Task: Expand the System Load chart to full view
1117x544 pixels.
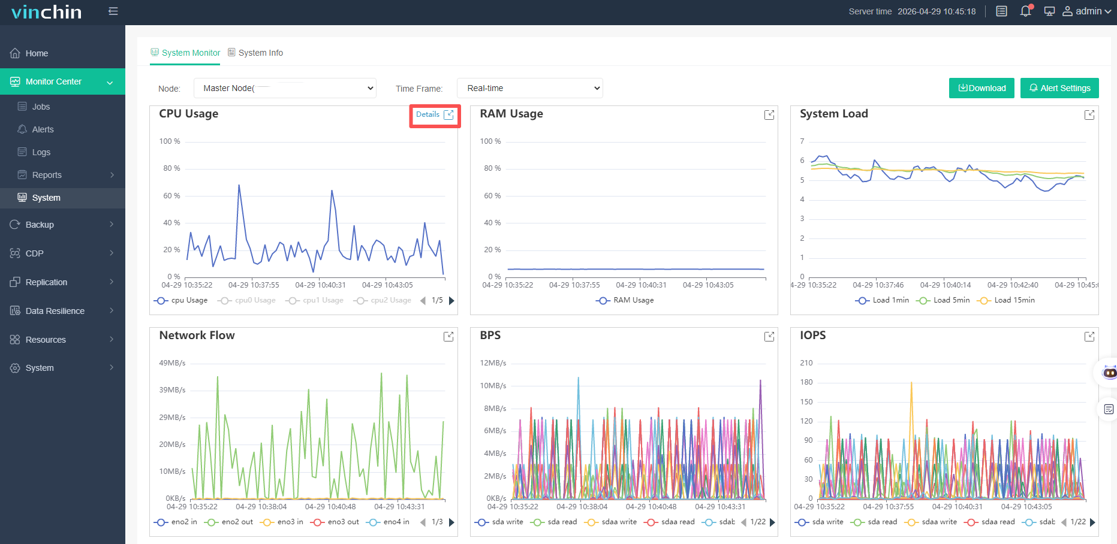Action: pyautogui.click(x=1089, y=115)
